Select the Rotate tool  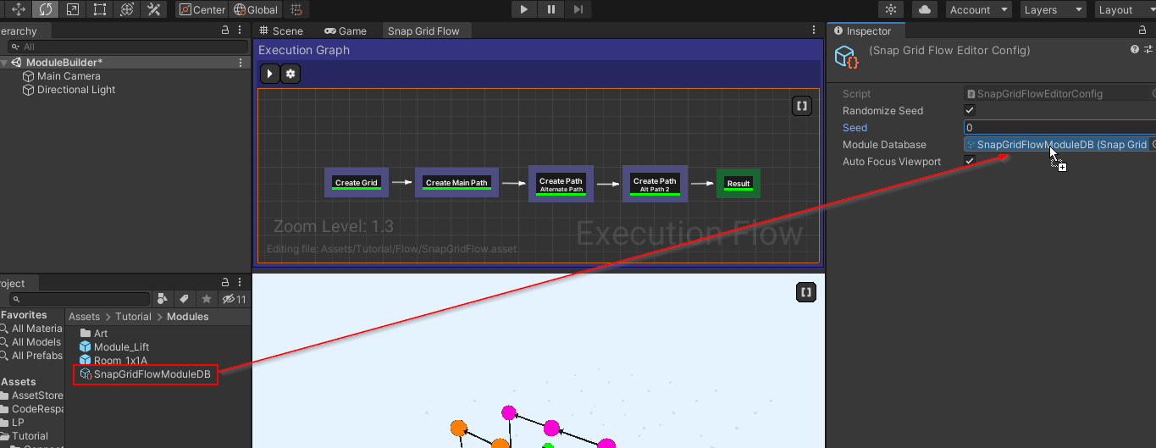click(46, 9)
